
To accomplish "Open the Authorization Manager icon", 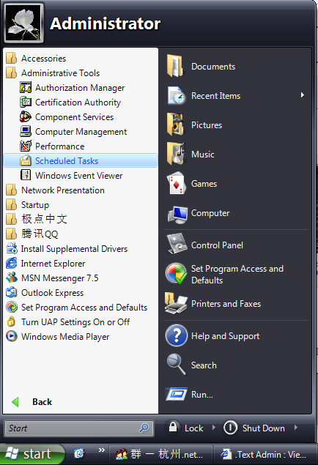I will (x=26, y=87).
